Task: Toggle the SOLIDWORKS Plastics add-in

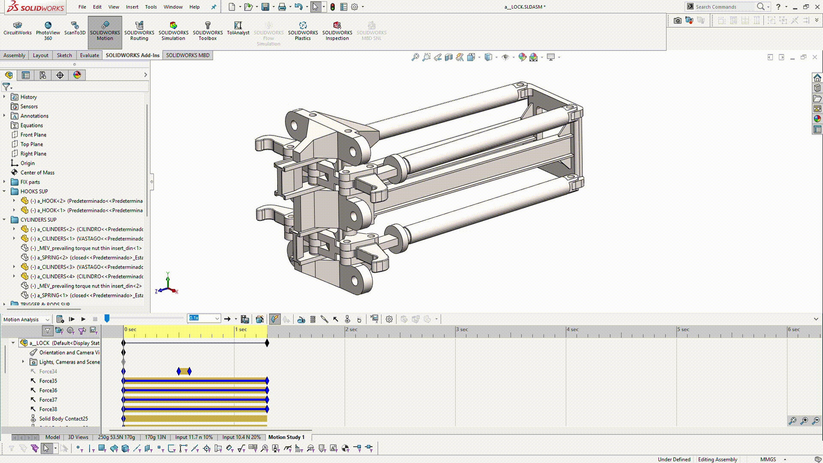Action: coord(303,31)
